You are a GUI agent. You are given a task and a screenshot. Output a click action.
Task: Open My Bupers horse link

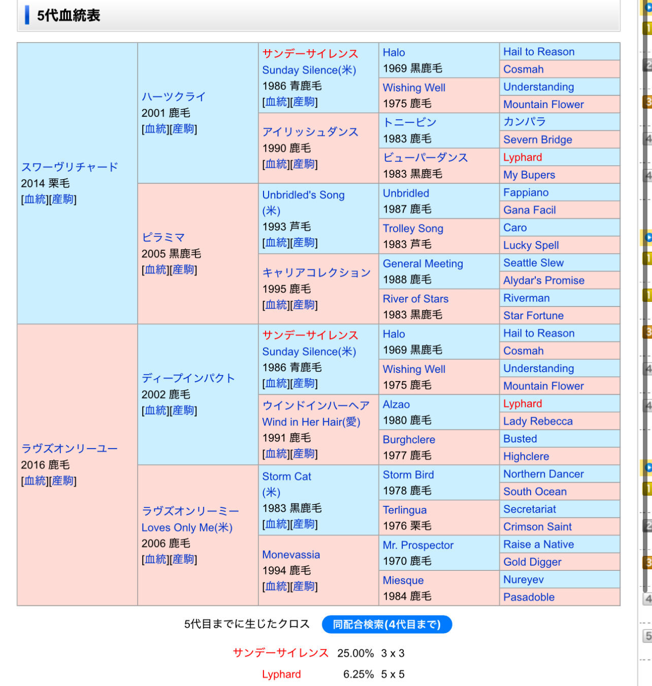pyautogui.click(x=529, y=175)
